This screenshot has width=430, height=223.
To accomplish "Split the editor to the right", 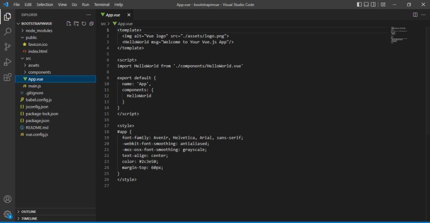I will click(415, 15).
